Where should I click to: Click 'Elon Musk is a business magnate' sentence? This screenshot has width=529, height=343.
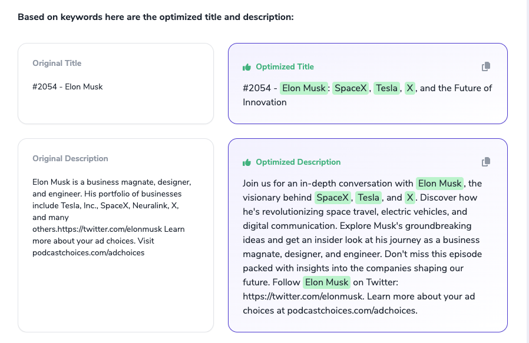[112, 188]
